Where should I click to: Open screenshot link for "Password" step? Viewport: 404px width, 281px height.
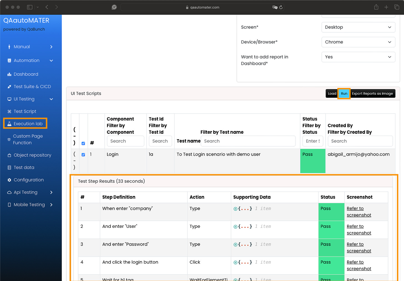[359, 248]
